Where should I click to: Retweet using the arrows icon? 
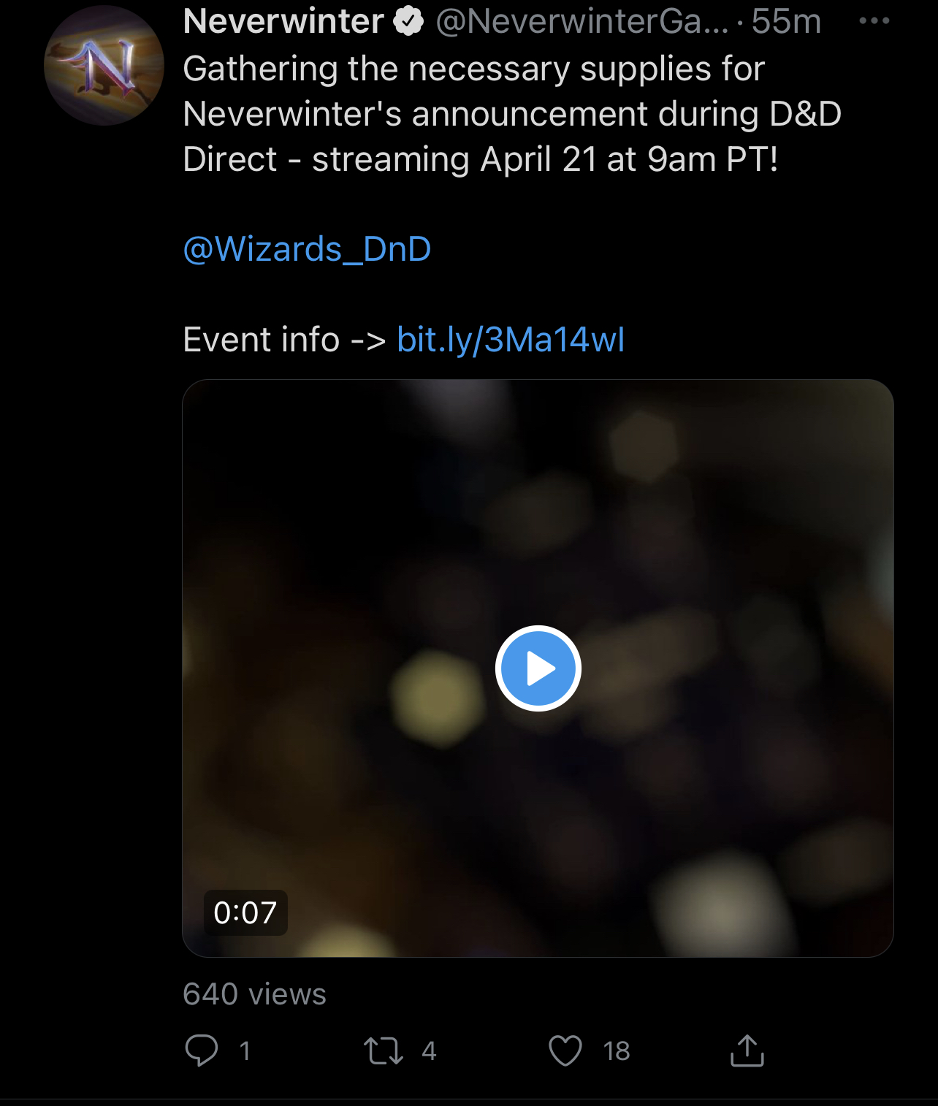(x=384, y=1050)
